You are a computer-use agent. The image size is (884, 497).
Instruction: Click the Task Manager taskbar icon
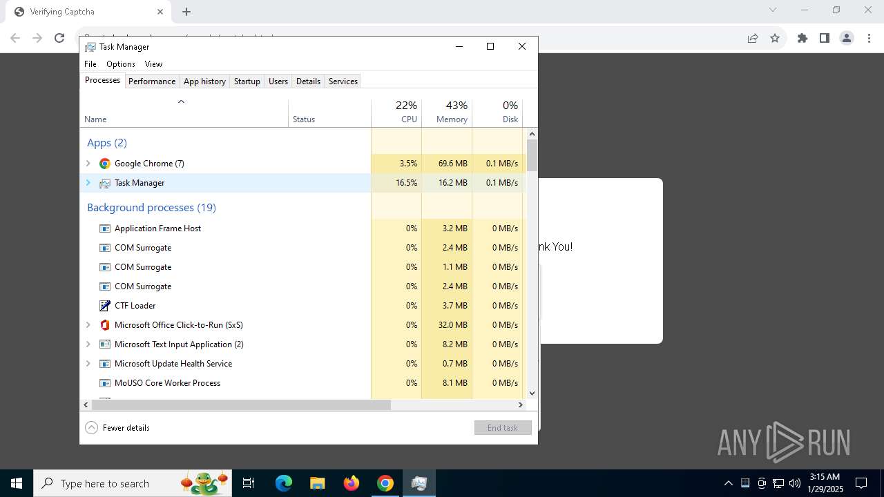(419, 483)
